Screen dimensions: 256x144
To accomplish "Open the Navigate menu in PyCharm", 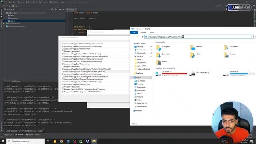I will [x=21, y=2].
